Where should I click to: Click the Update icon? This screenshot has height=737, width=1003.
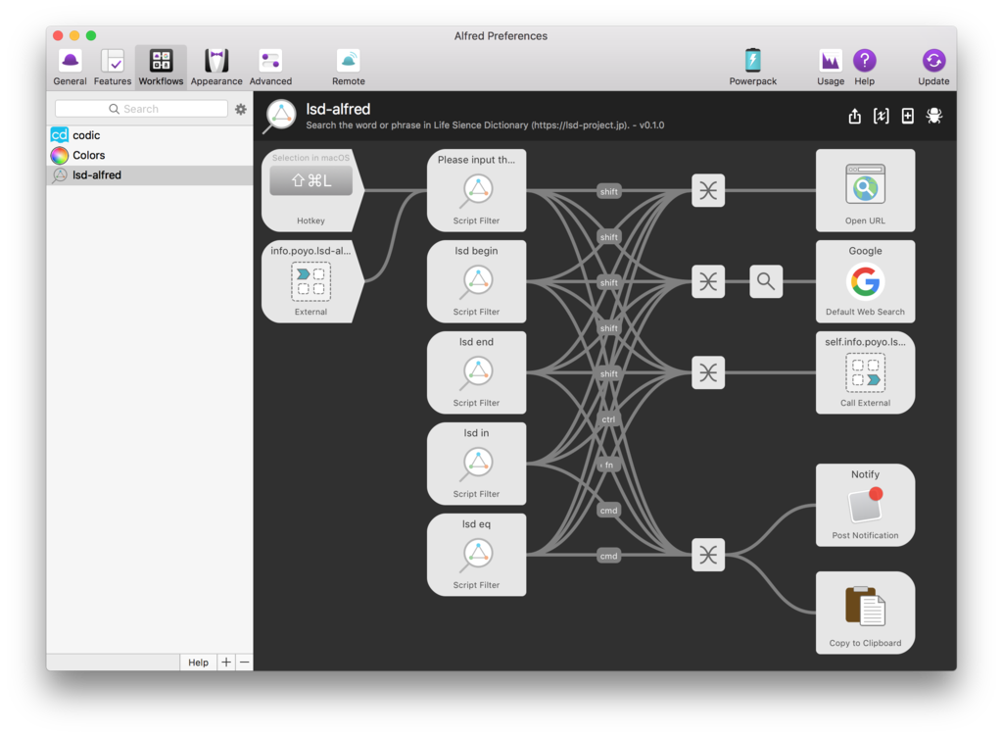pos(933,67)
